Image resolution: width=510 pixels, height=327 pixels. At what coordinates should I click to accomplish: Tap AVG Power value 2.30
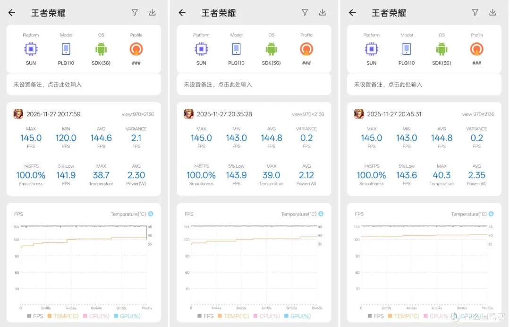pos(136,175)
